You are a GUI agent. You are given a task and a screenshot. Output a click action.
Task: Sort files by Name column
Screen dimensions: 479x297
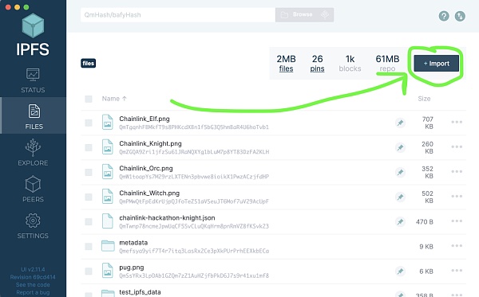click(114, 99)
